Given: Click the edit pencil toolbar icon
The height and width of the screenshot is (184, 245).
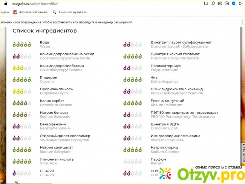Looking at the screenshot, I should (220, 3).
